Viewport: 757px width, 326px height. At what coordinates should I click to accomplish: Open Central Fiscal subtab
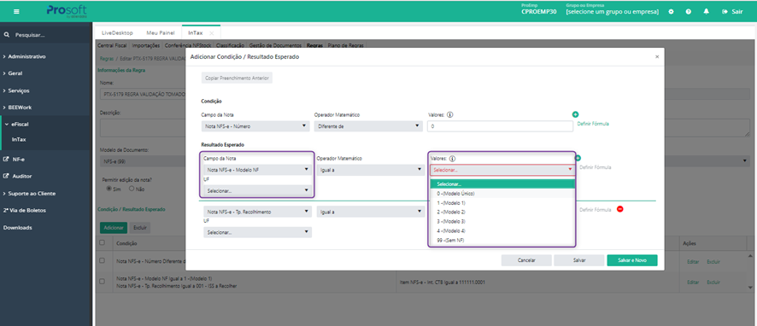(x=113, y=45)
